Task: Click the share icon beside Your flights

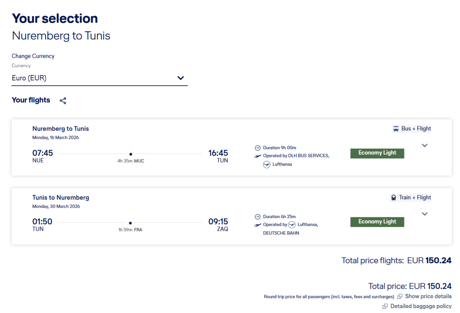Action: 63,101
